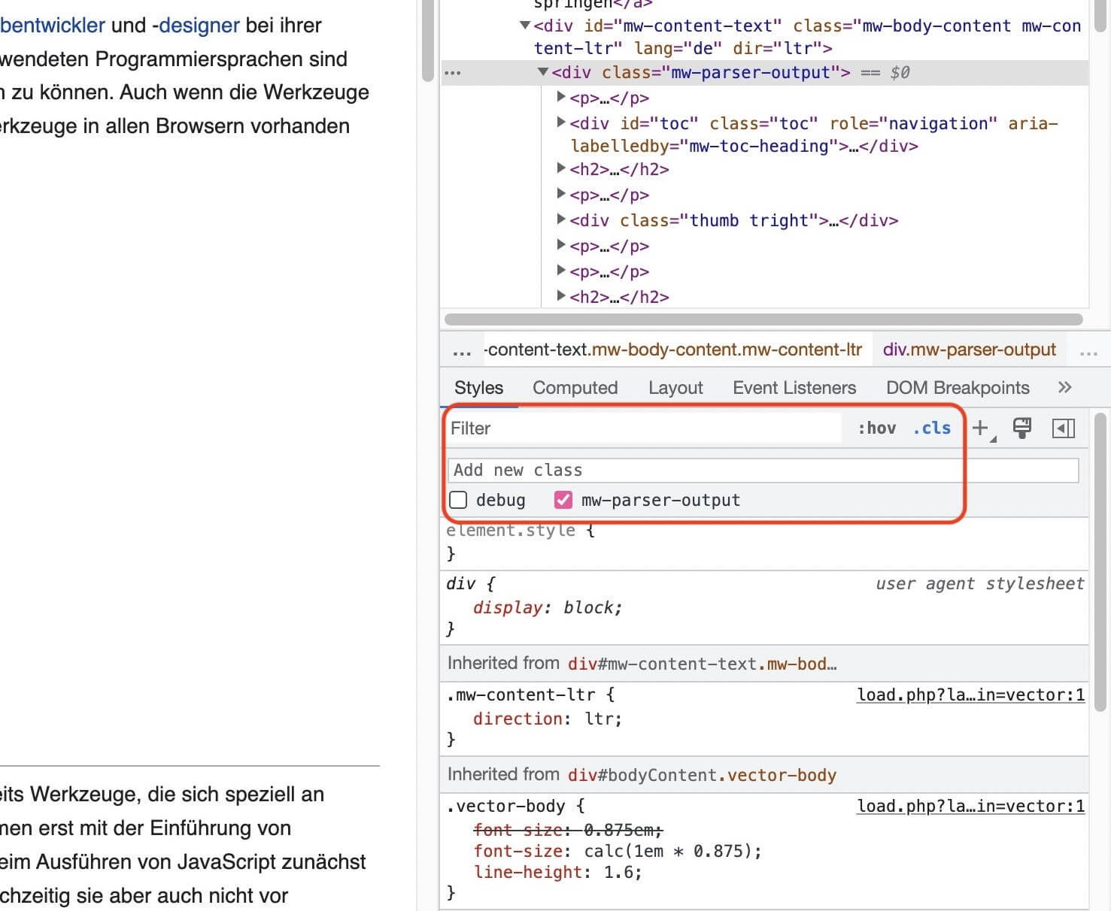Expand the p node below the first h2

[561, 194]
